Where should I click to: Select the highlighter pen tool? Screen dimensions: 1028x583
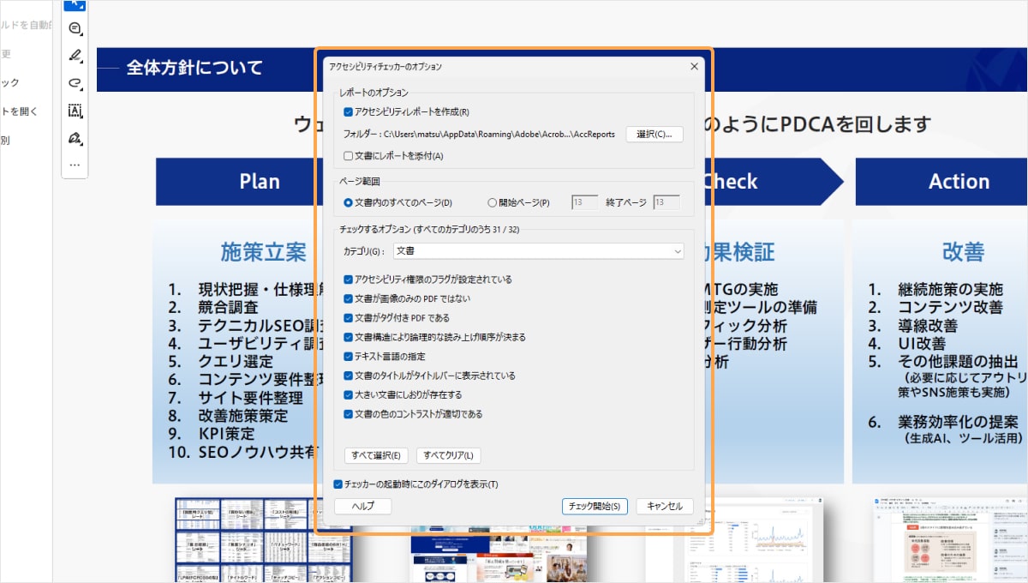click(75, 56)
